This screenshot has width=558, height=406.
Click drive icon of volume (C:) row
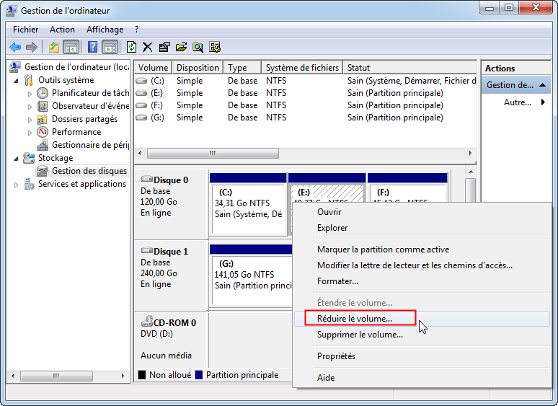pyautogui.click(x=141, y=81)
